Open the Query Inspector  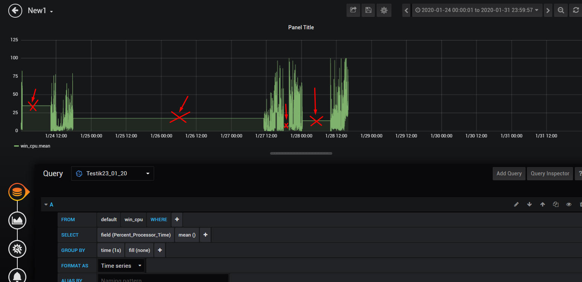550,173
